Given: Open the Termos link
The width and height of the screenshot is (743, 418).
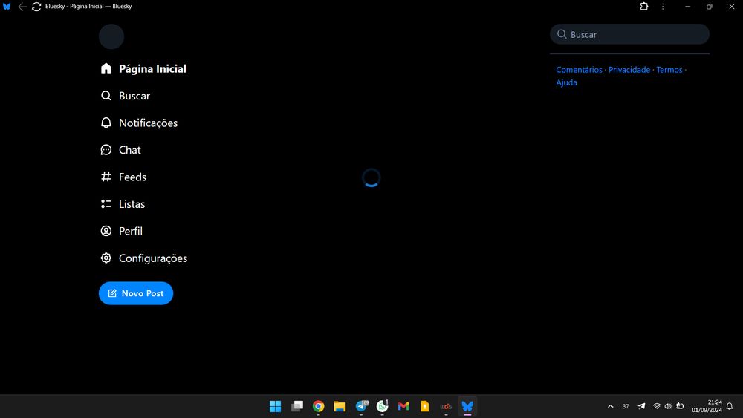Looking at the screenshot, I should [669, 70].
